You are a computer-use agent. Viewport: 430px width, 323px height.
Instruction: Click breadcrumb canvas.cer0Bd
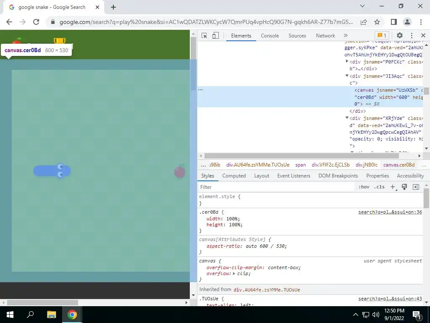point(399,165)
